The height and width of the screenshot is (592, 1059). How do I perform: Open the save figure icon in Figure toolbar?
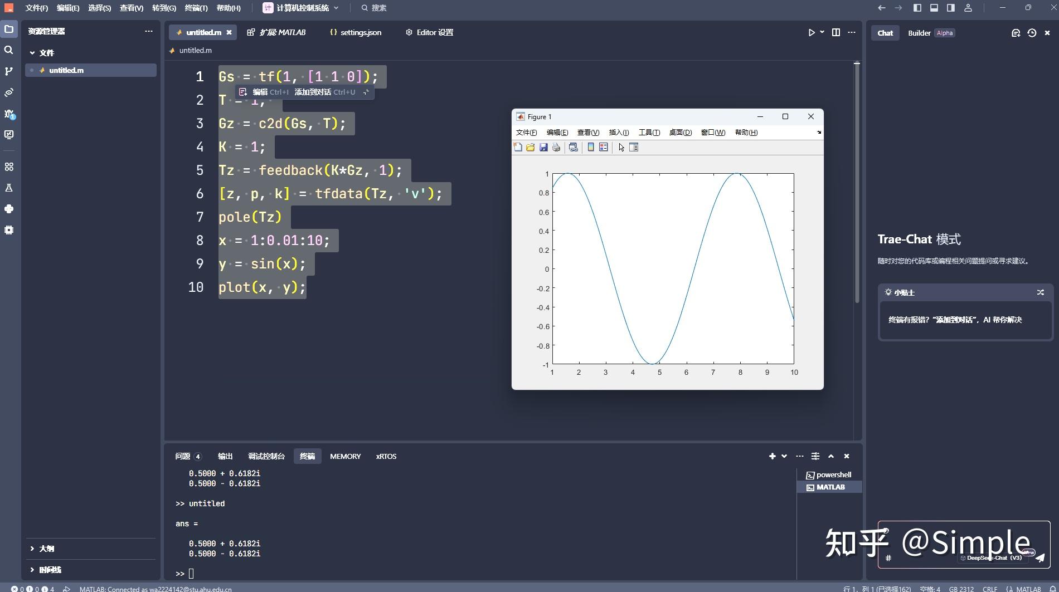tap(543, 147)
